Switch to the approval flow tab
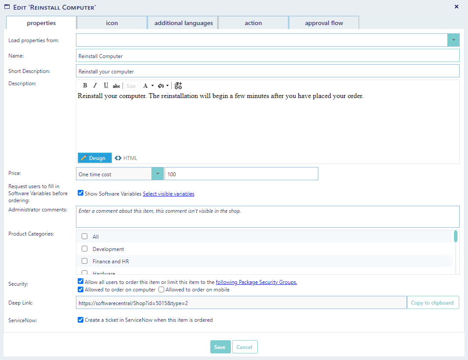 click(324, 23)
